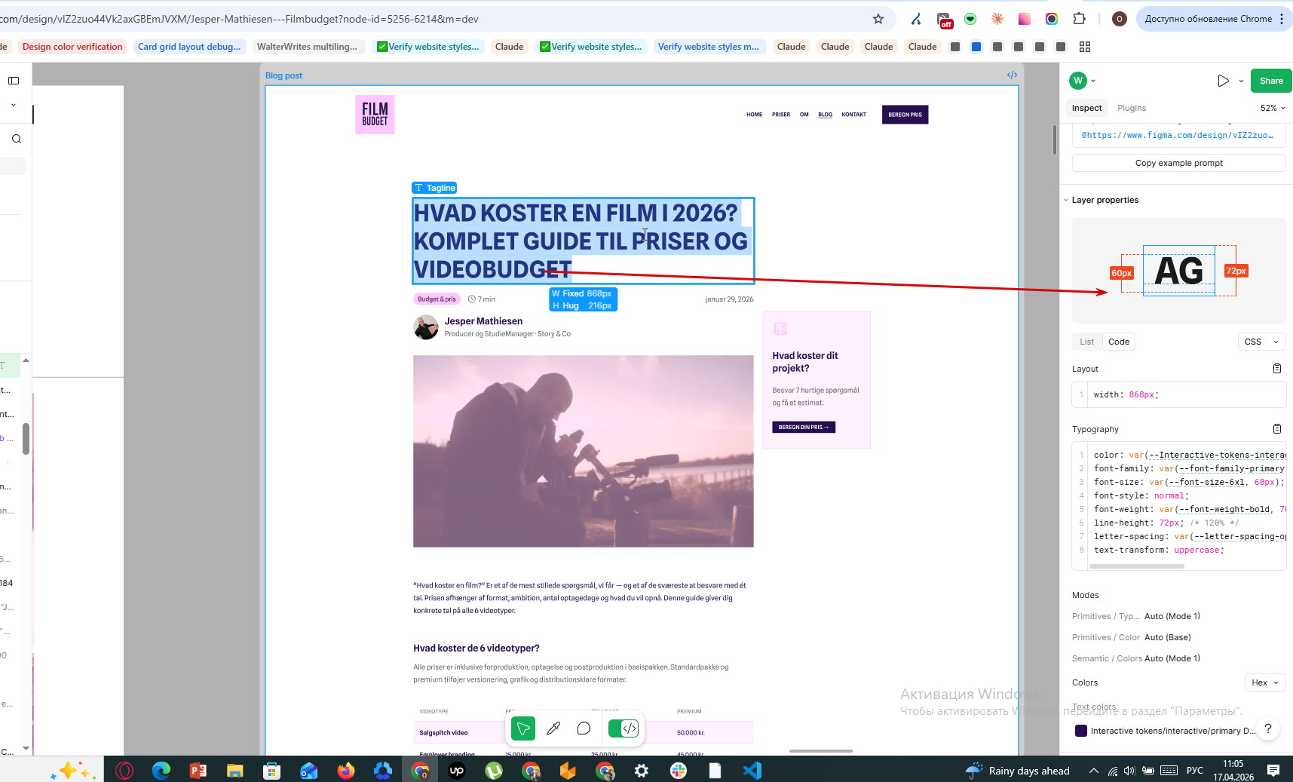
Task: Open the Hex color format dropdown
Action: [x=1264, y=682]
